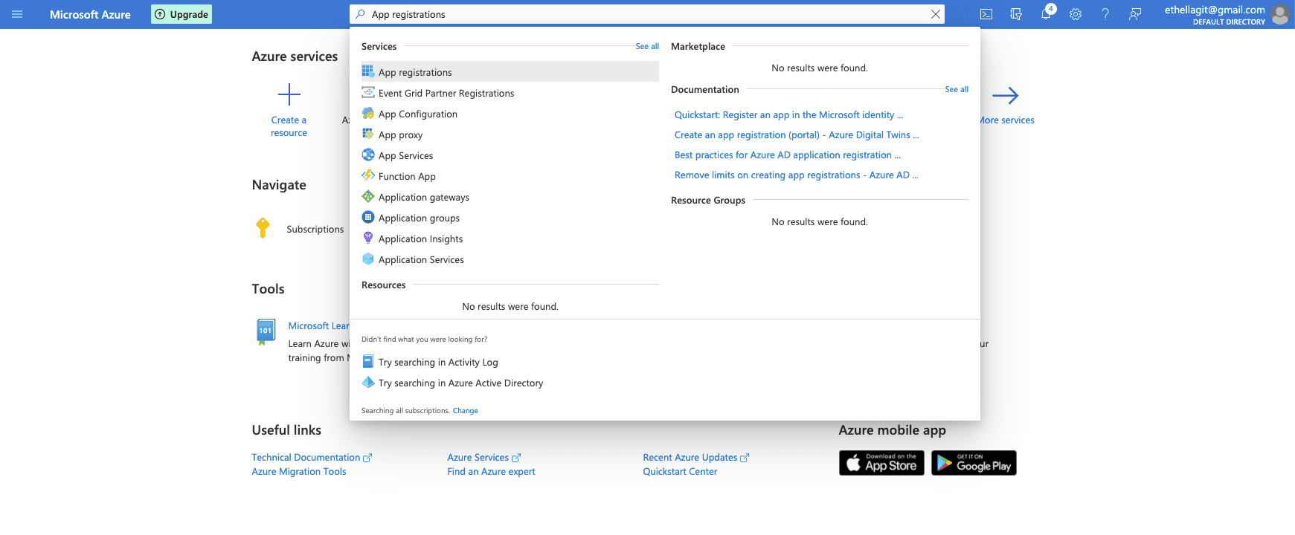Image resolution: width=1295 pixels, height=535 pixels.
Task: Open Cloud Shell from the top bar
Action: click(986, 14)
